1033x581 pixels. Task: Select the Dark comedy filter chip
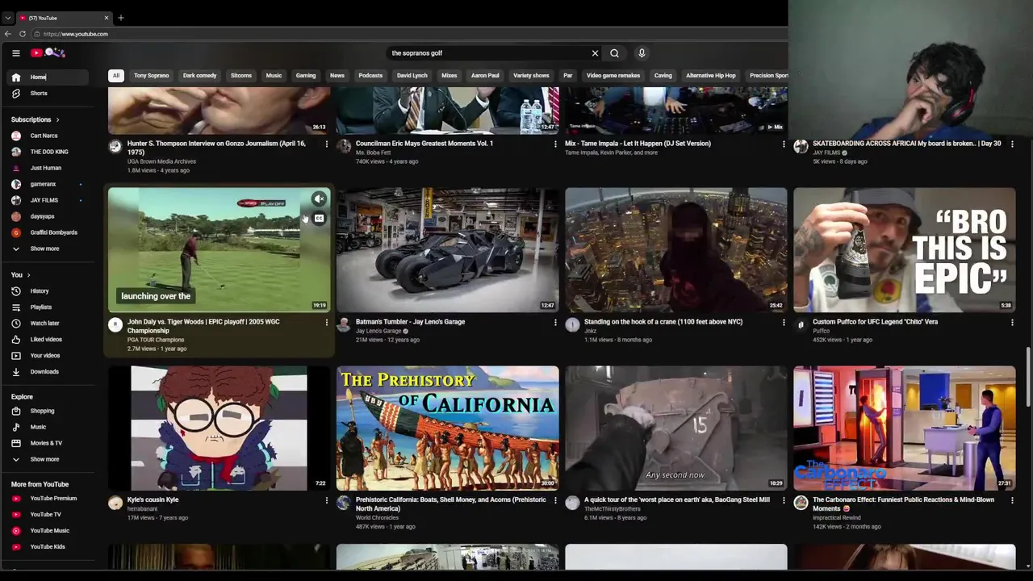200,76
